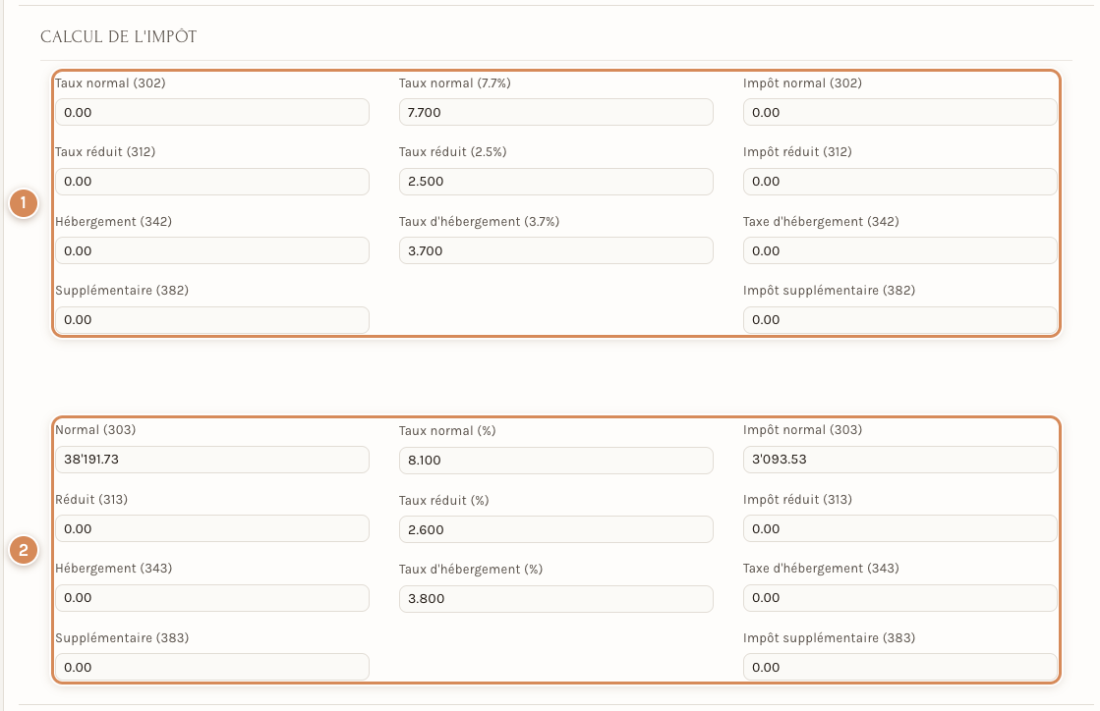1100x711 pixels.
Task: Click the 'Taux réduit (%)' label
Action: (x=444, y=501)
